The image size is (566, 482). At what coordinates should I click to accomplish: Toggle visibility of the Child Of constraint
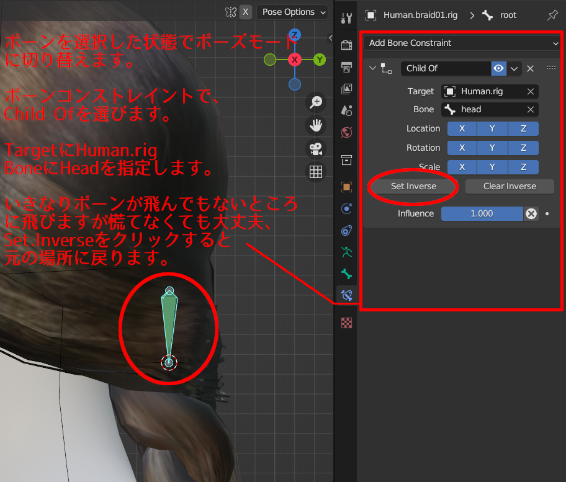tap(500, 68)
